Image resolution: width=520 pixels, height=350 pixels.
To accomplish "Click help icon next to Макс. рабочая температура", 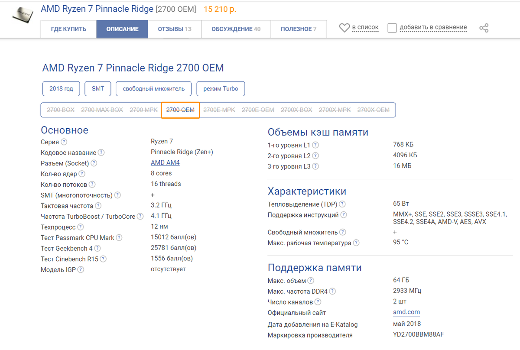I will [x=356, y=243].
